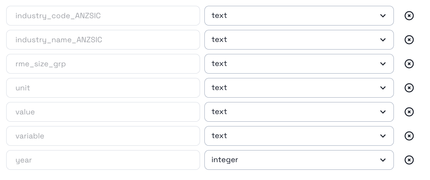
Task: Click the industry_code_ANZSIC name field
Action: [103, 16]
